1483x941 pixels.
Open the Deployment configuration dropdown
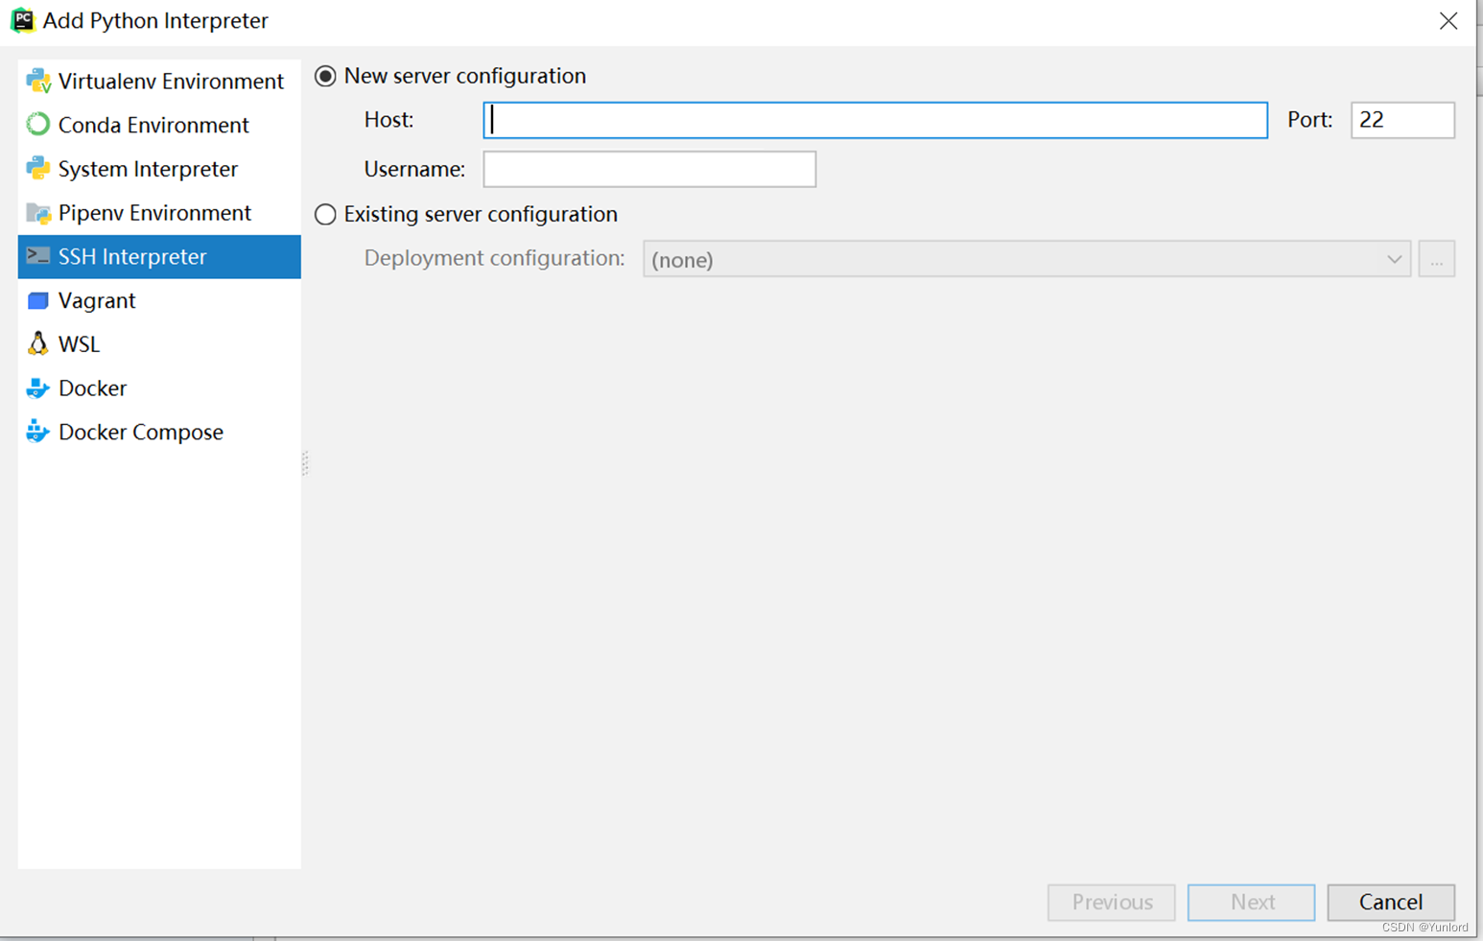point(1026,259)
